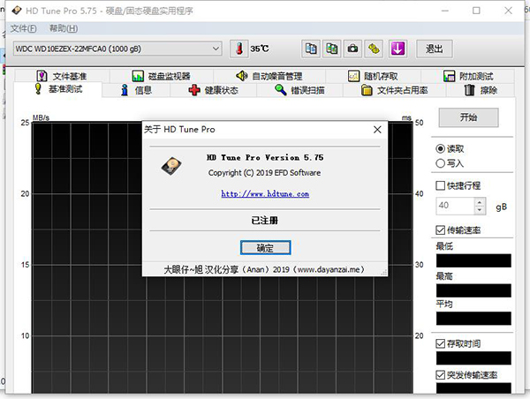The image size is (530, 399).
Task: Click the 确定 button in About dialog
Action: point(264,247)
